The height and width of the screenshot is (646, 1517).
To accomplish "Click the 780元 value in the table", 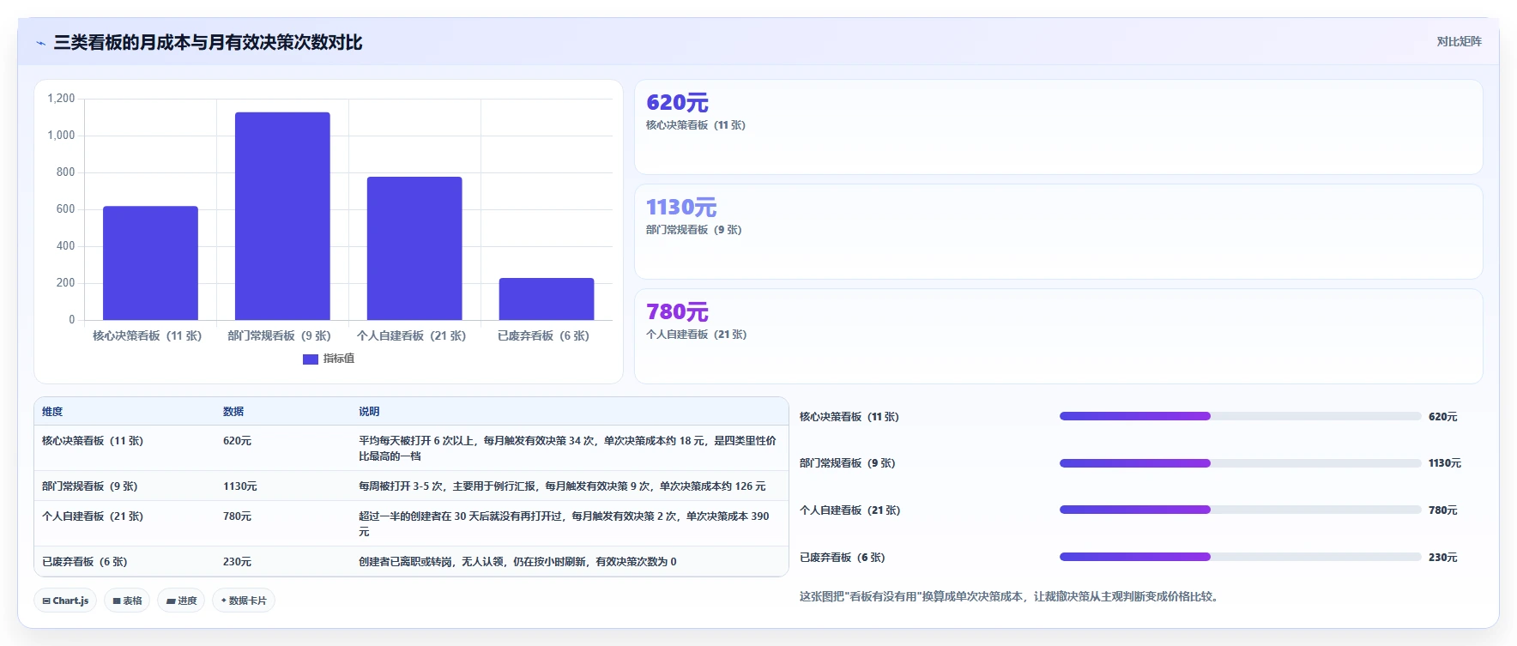I will tap(238, 516).
